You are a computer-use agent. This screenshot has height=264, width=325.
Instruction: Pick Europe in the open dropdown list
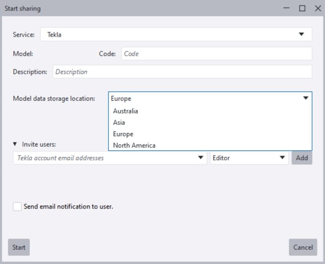point(210,134)
